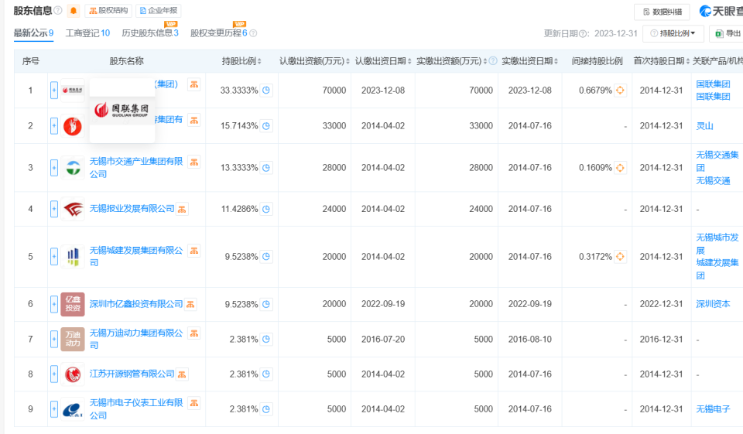This screenshot has width=743, height=434.
Task: Click equity chart icon for 无锡城建发展集团
Action: pyautogui.click(x=193, y=251)
